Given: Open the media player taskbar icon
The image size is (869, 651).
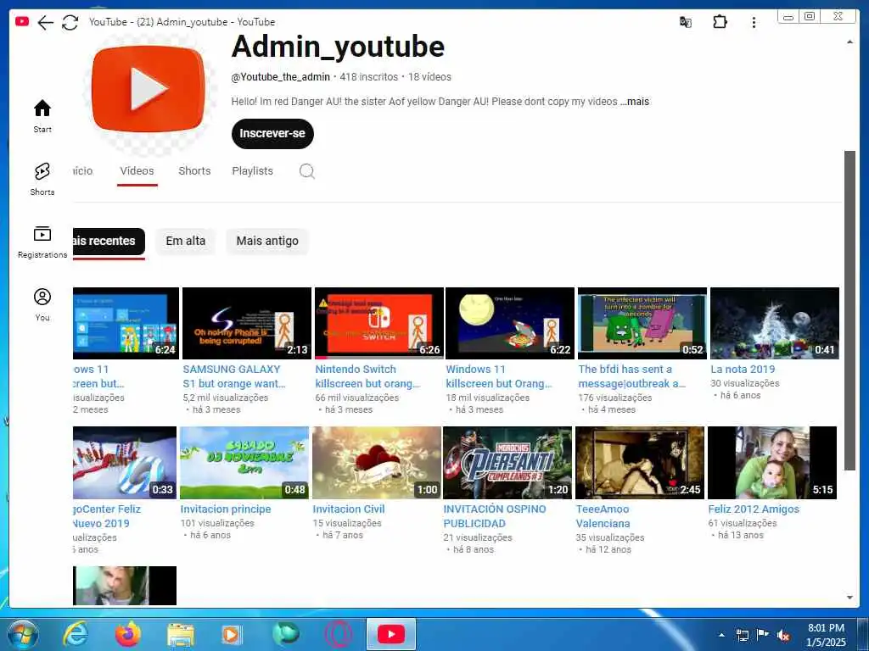Looking at the screenshot, I should click(233, 634).
